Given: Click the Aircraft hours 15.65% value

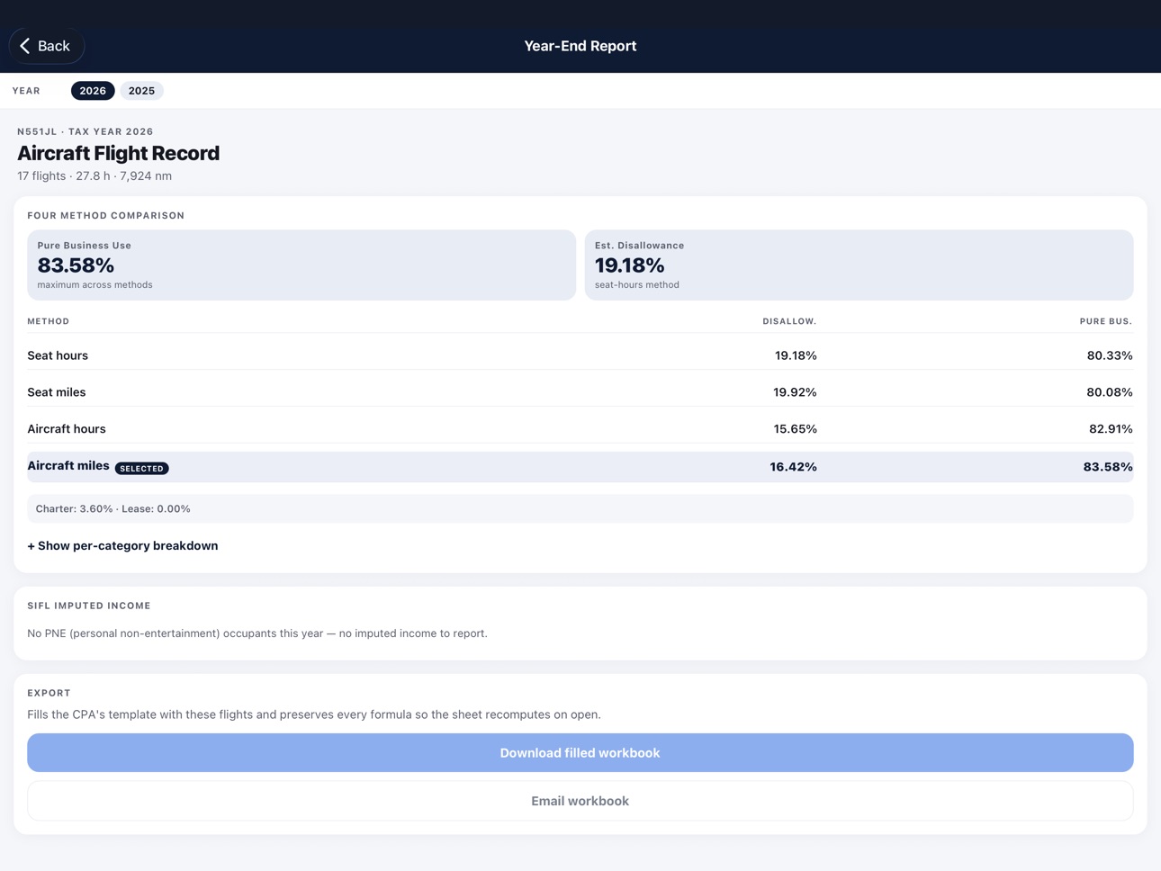Looking at the screenshot, I should [x=795, y=429].
